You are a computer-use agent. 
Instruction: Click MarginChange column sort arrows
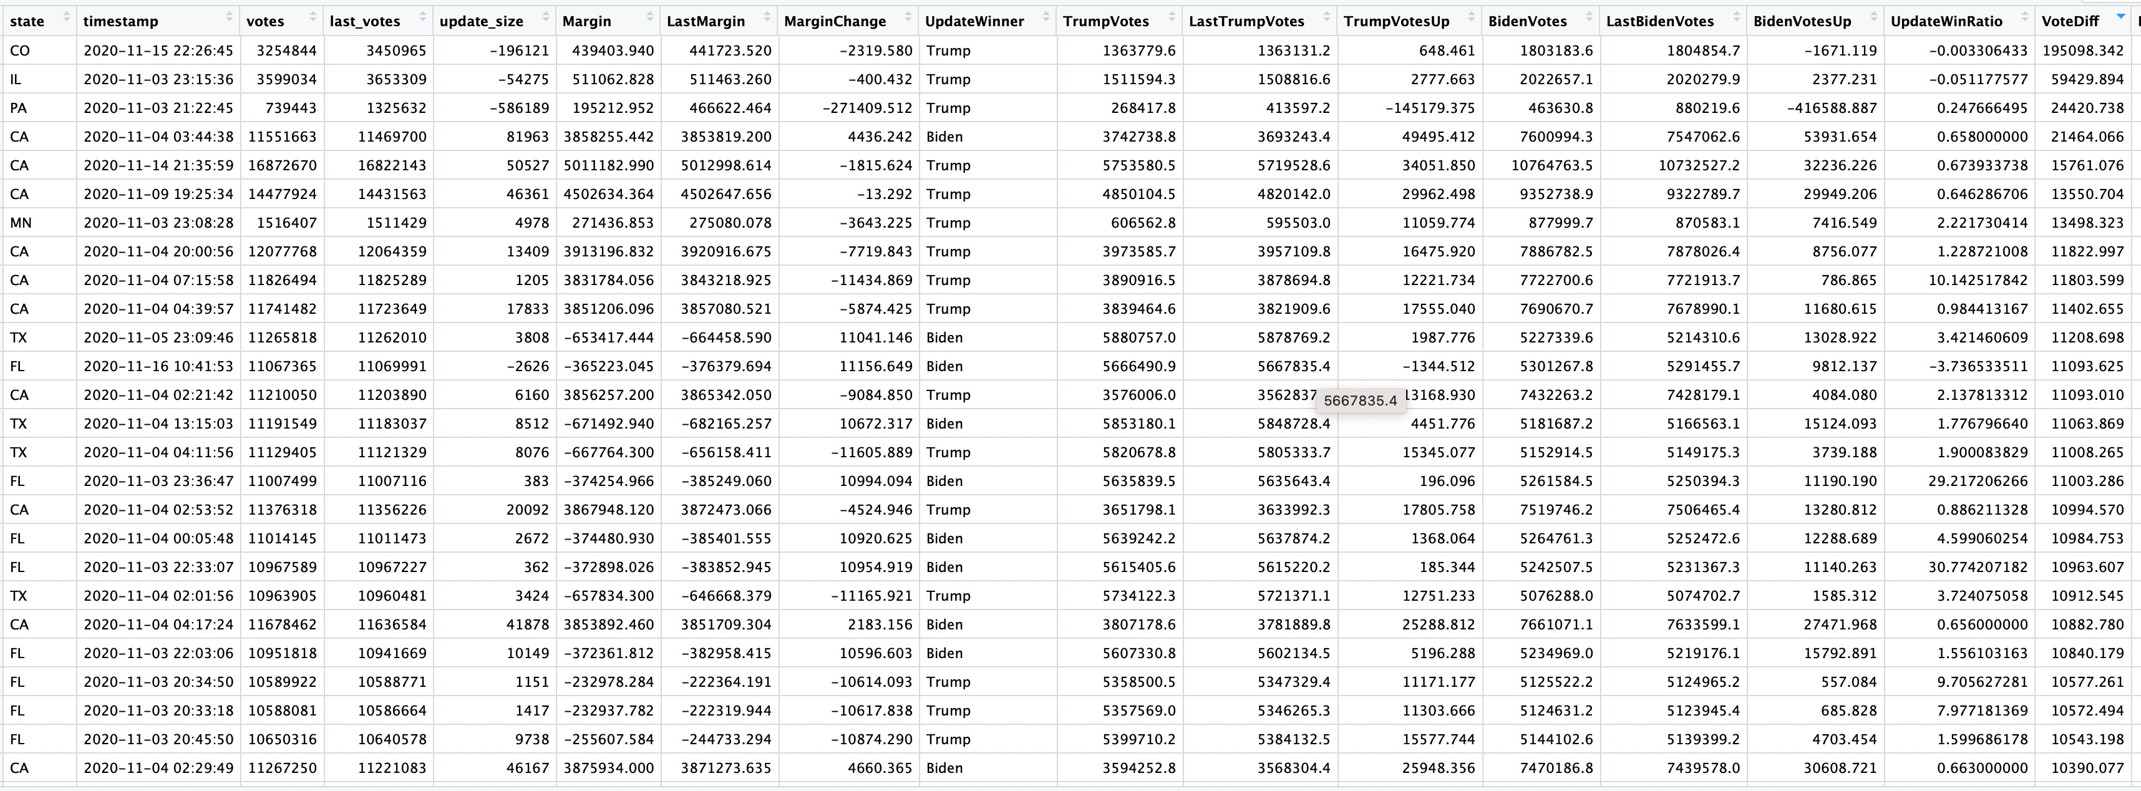[x=908, y=17]
